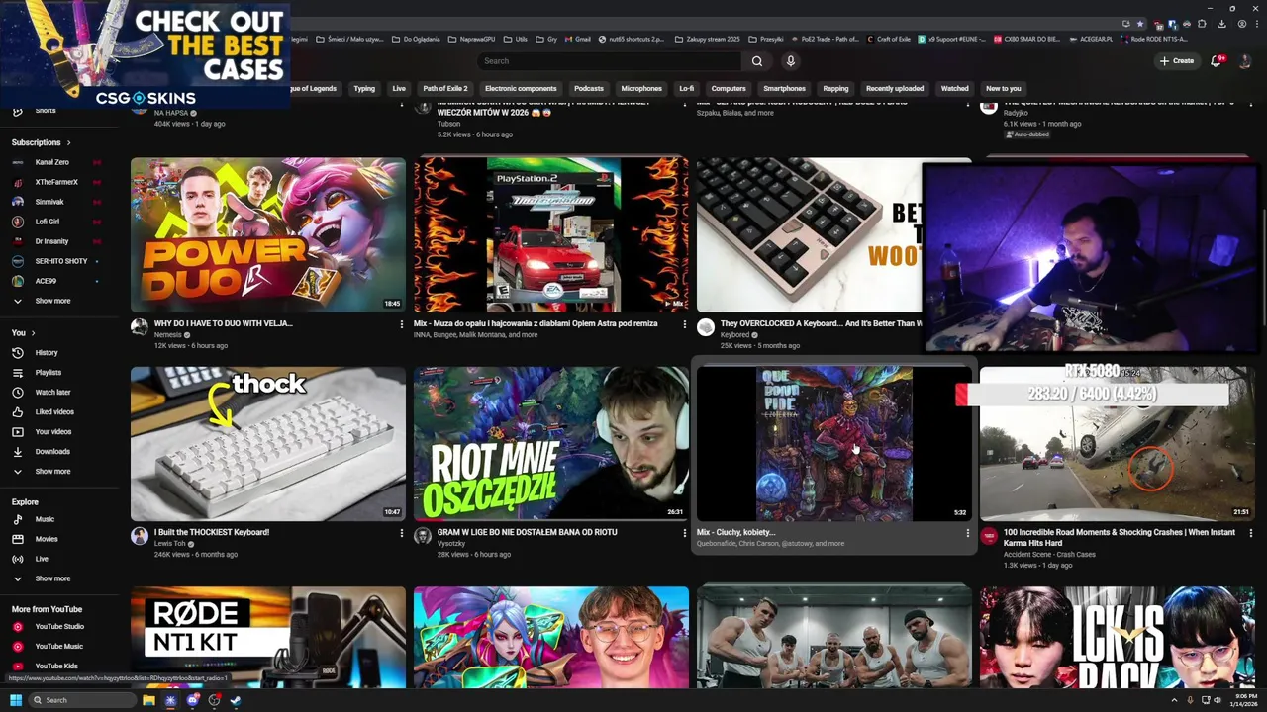The image size is (1267, 712).
Task: Open Your videos page
Action: (x=53, y=432)
